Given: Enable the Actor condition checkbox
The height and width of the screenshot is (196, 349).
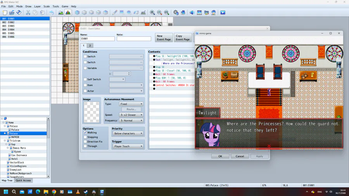Looking at the screenshot, I should (x=85, y=91).
